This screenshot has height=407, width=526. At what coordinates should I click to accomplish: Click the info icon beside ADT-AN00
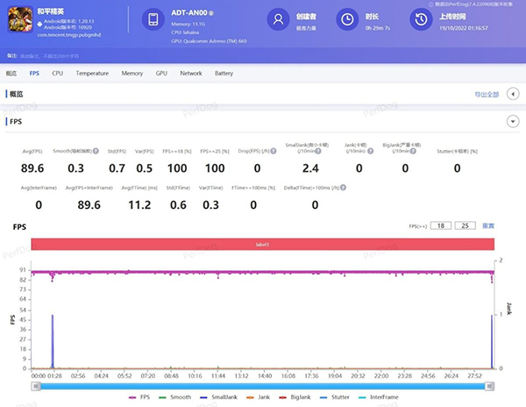(x=213, y=15)
